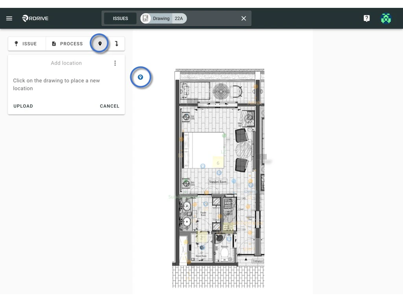Click the blue location pin near the drawing
Viewport: 403px width, 302px height.
coord(140,77)
